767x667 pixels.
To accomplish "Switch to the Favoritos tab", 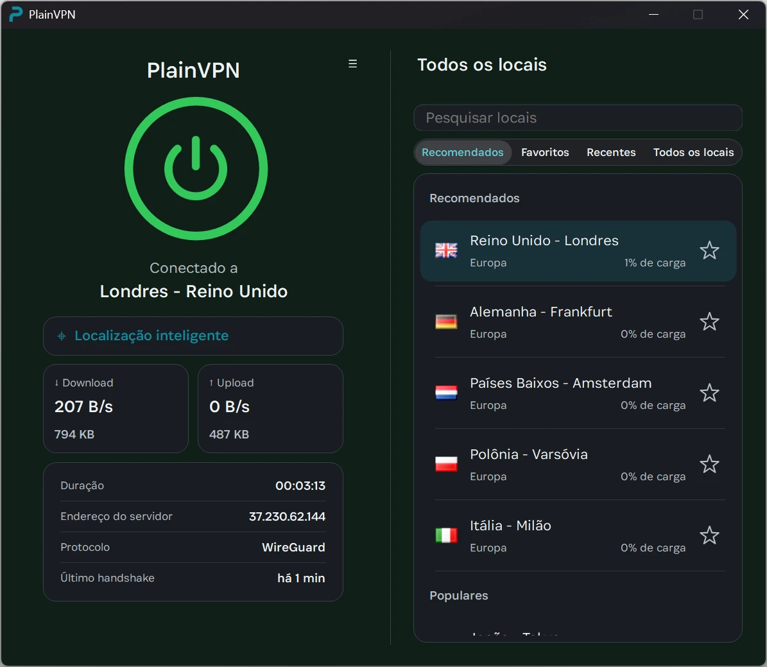I will click(x=545, y=152).
